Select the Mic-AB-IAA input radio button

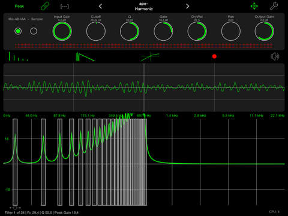coord(18,31)
